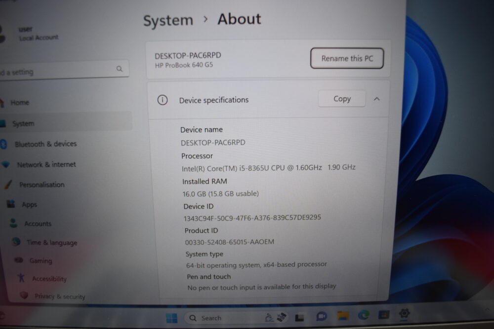Open Bluetooth & devices settings

tap(45, 144)
